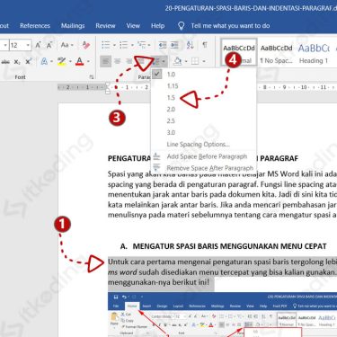The width and height of the screenshot is (337, 337).
Task: Click the line starting "Untuk cara pertama mengenai"
Action: (222, 262)
